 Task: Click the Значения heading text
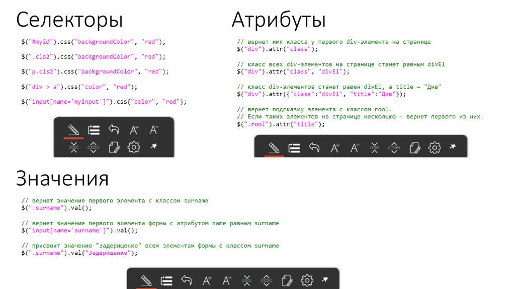pos(62,178)
